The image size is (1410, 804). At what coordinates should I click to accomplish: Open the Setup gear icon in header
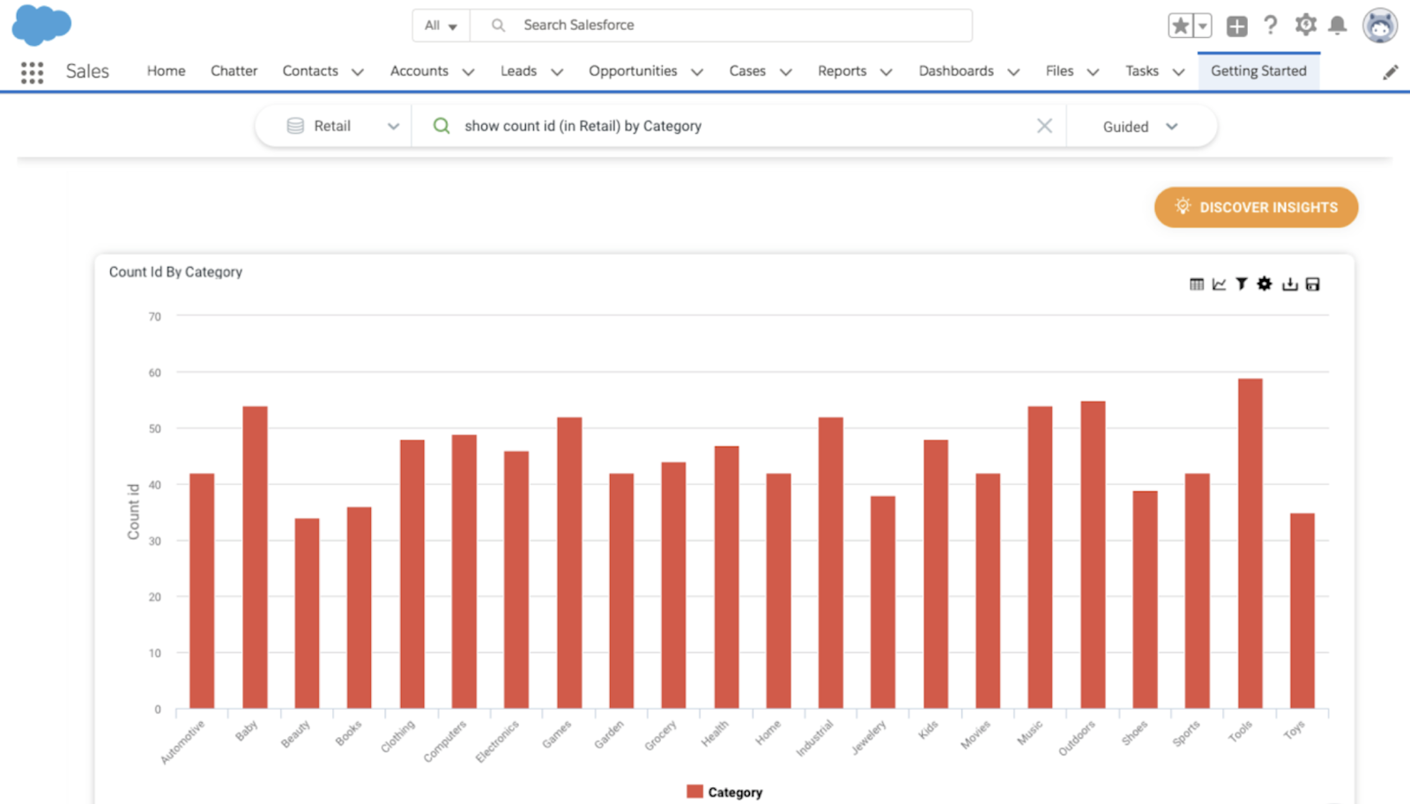click(1305, 25)
